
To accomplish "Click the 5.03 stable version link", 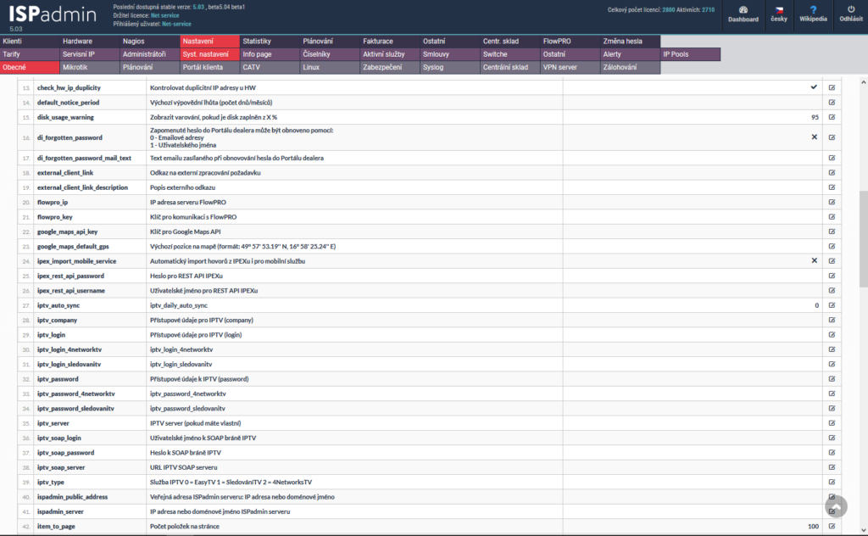I will (198, 7).
